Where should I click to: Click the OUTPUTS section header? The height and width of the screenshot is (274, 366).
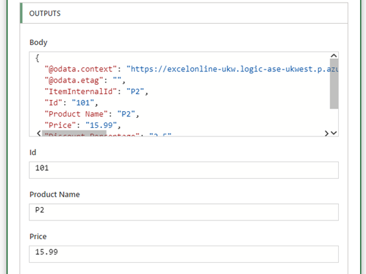(184, 13)
